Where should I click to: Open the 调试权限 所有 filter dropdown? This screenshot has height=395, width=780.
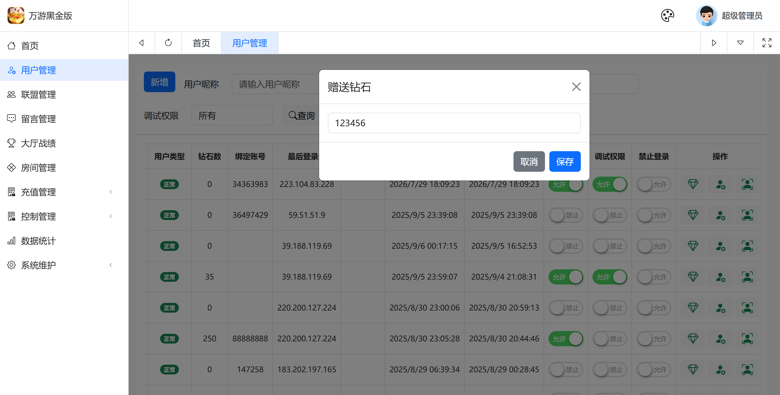(x=232, y=115)
